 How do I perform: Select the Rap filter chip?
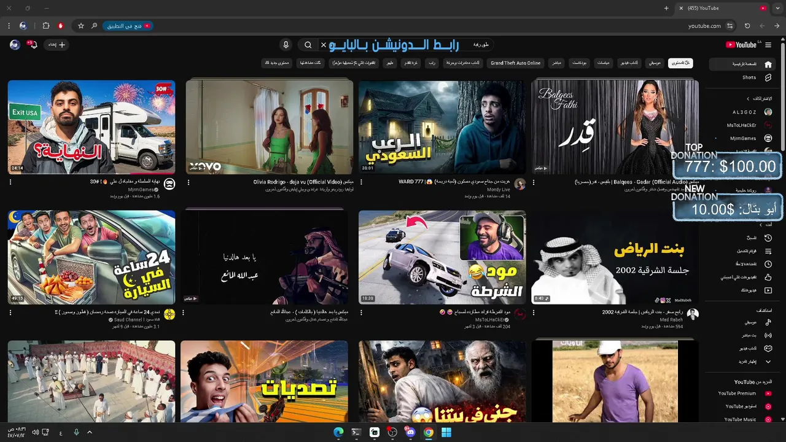pyautogui.click(x=432, y=63)
